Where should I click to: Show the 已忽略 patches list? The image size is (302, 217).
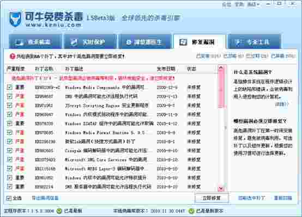point(233,56)
